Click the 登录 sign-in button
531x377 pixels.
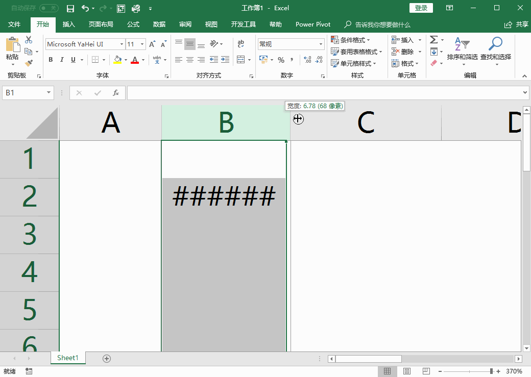(x=421, y=8)
